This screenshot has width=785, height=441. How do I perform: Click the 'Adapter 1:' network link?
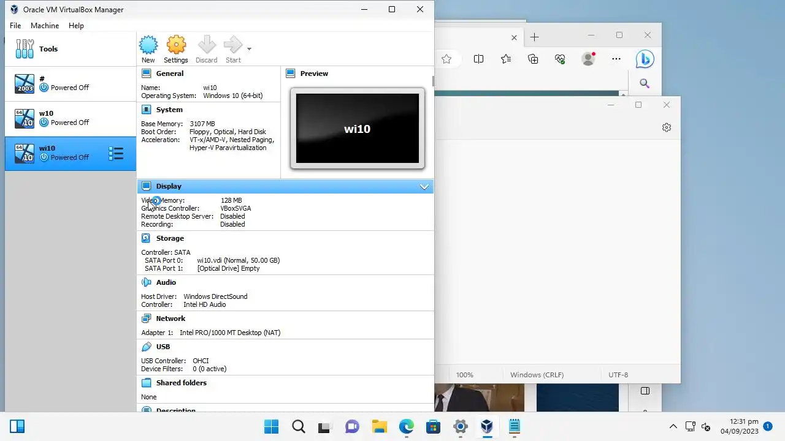pyautogui.click(x=157, y=333)
